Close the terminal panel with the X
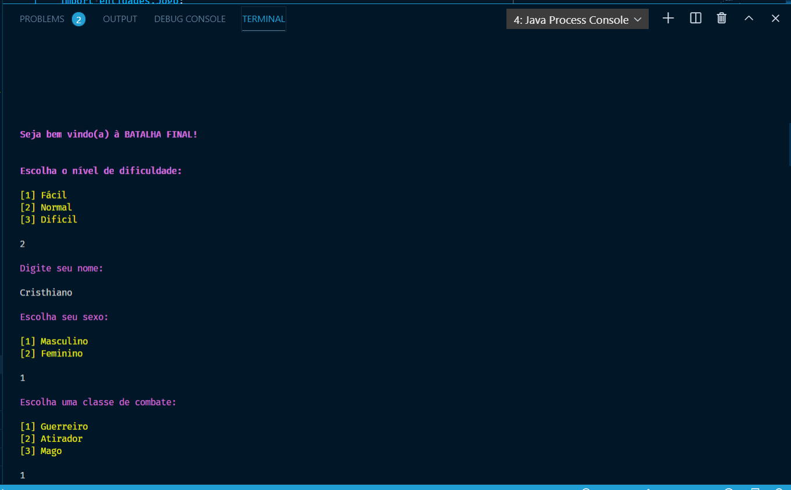791x490 pixels. coord(775,18)
